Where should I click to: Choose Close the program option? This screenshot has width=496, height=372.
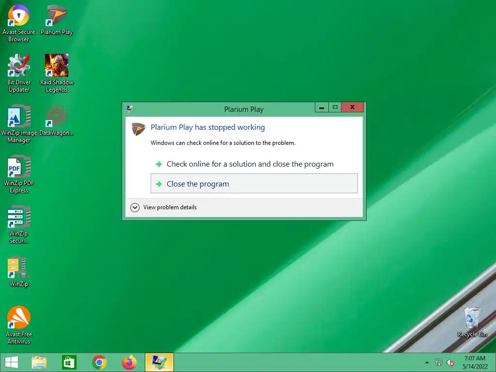tap(254, 184)
